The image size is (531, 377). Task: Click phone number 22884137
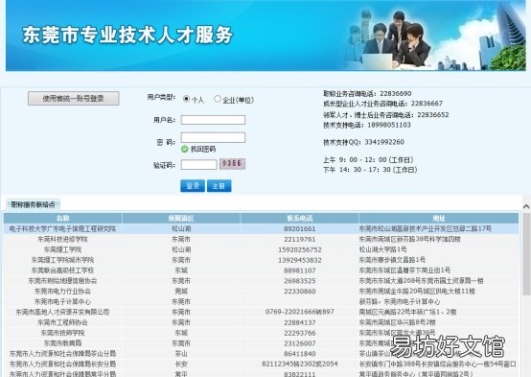300,322
